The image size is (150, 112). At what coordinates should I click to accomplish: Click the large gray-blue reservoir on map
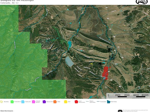click(x=69, y=61)
